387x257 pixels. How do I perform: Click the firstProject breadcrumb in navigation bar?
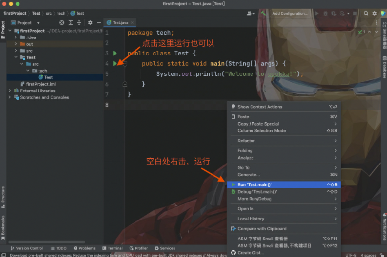pyautogui.click(x=15, y=13)
